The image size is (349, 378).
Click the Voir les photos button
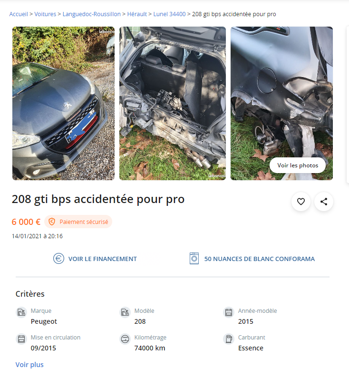(298, 165)
